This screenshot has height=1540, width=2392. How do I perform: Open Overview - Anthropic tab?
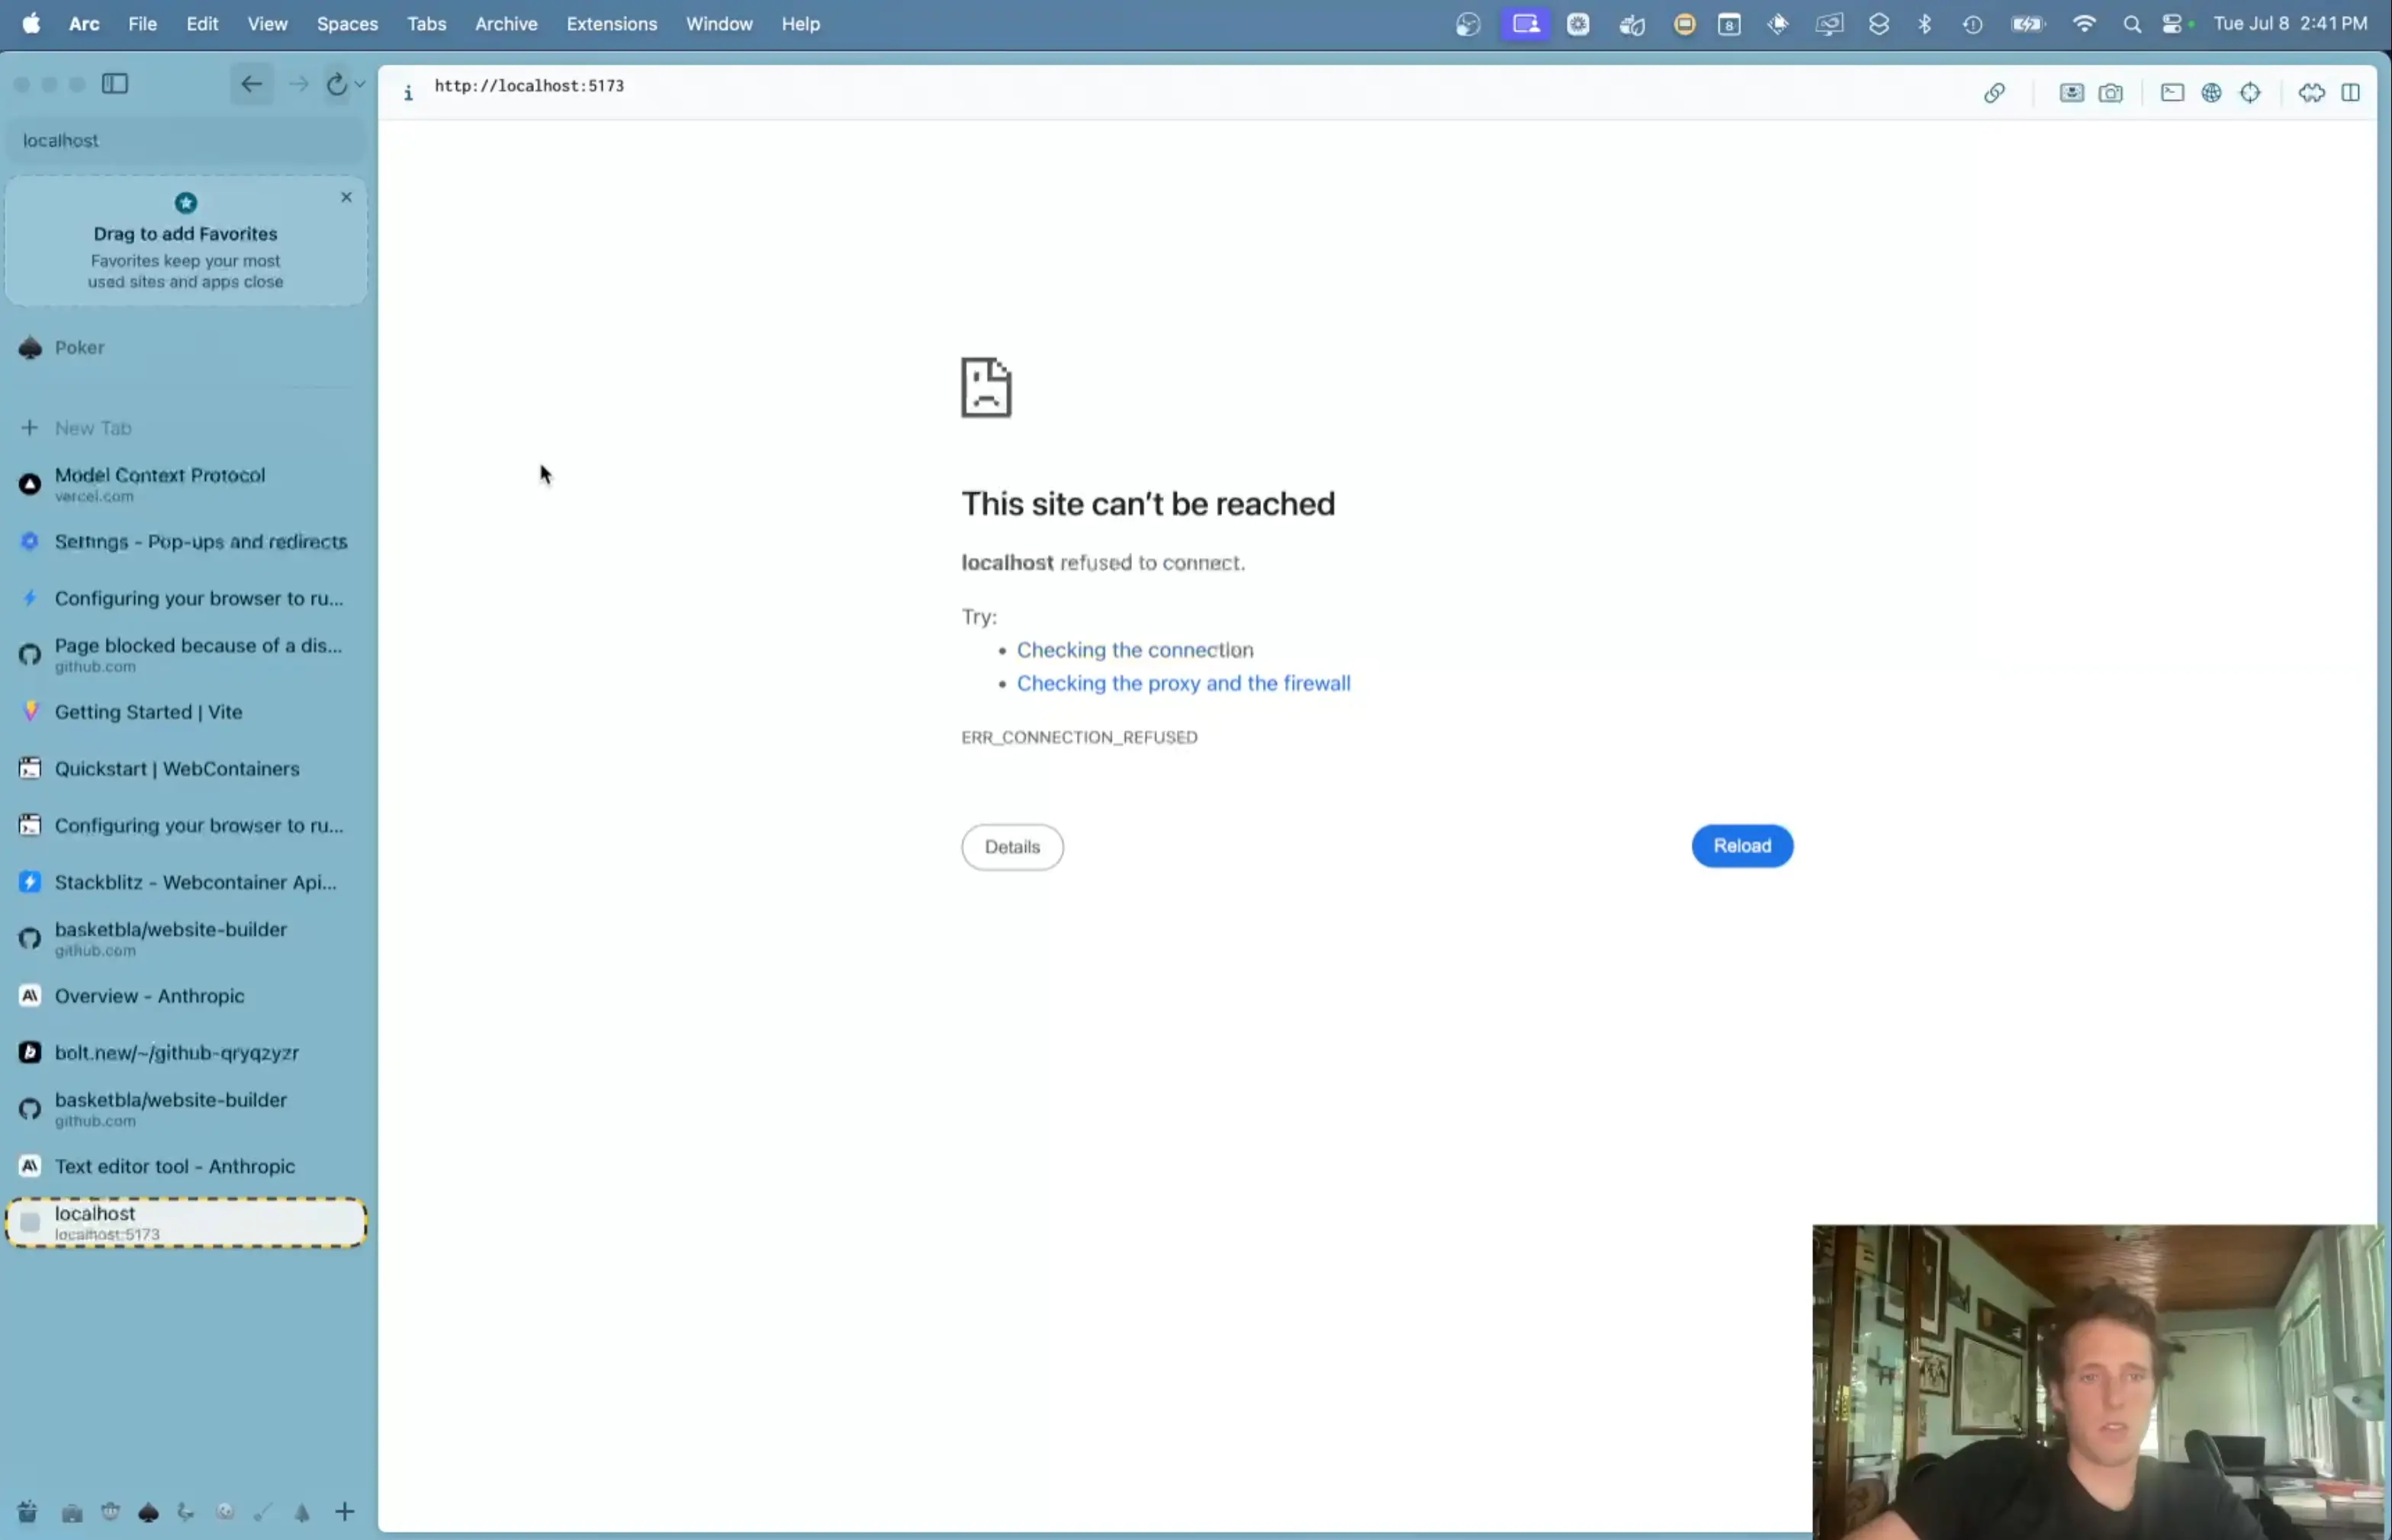pos(186,996)
